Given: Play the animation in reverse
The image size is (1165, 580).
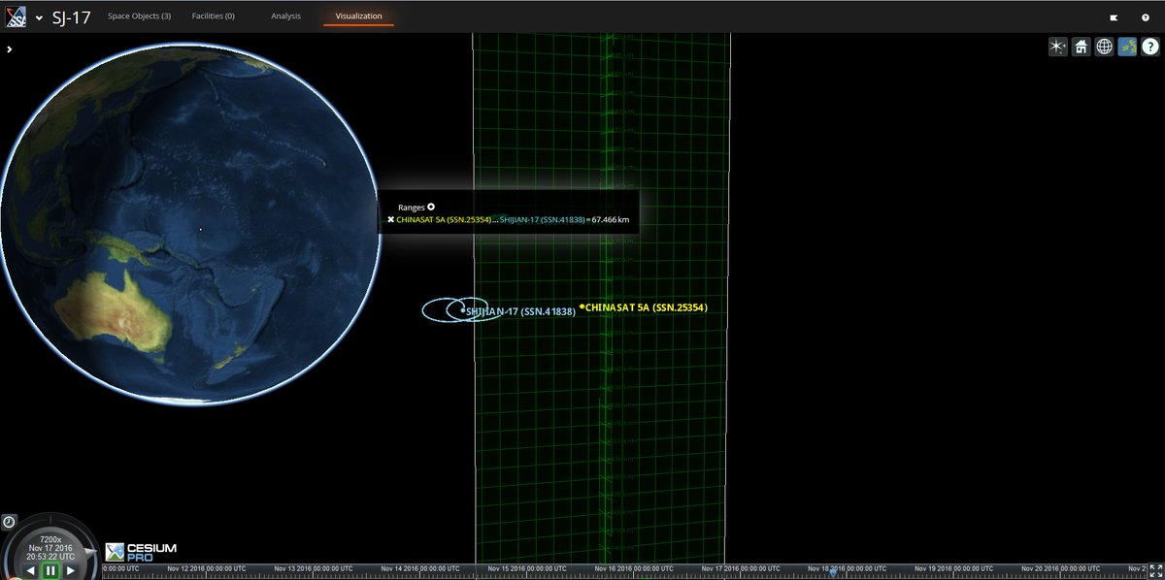Looking at the screenshot, I should coord(31,571).
